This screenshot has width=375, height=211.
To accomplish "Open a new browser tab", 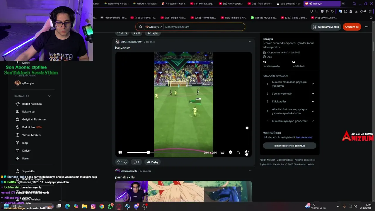I will [343, 4].
